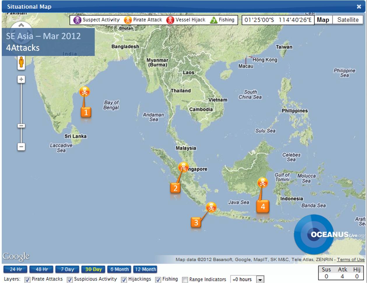The width and height of the screenshot is (367, 283).
Task: Click the South China Sea label
Action: point(250,94)
